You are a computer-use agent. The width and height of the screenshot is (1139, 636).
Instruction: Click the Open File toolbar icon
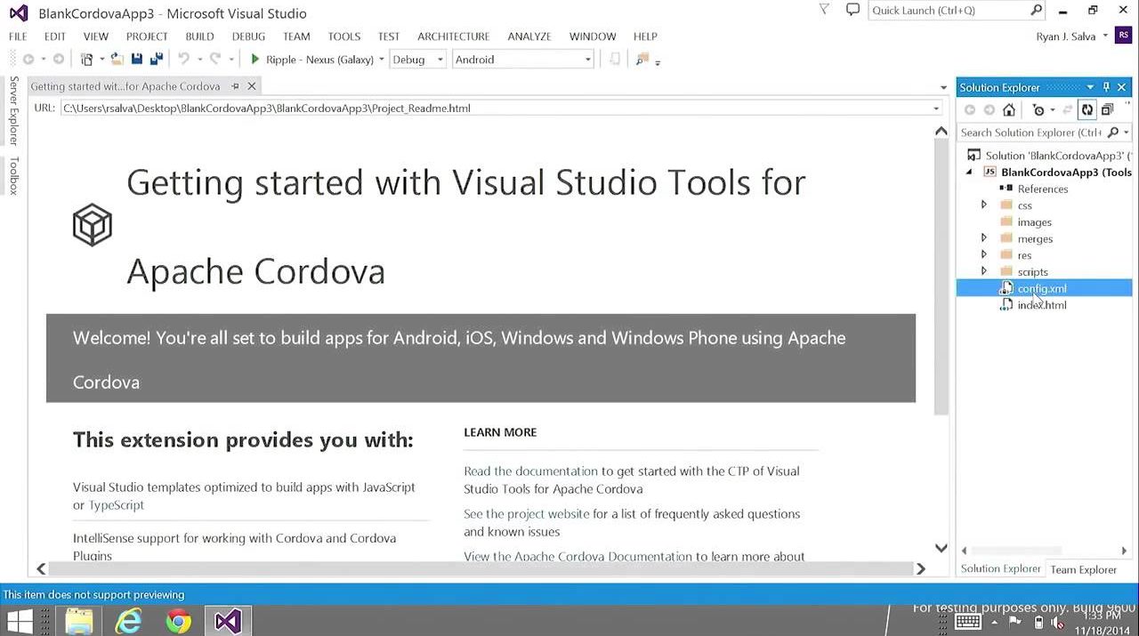tap(117, 60)
